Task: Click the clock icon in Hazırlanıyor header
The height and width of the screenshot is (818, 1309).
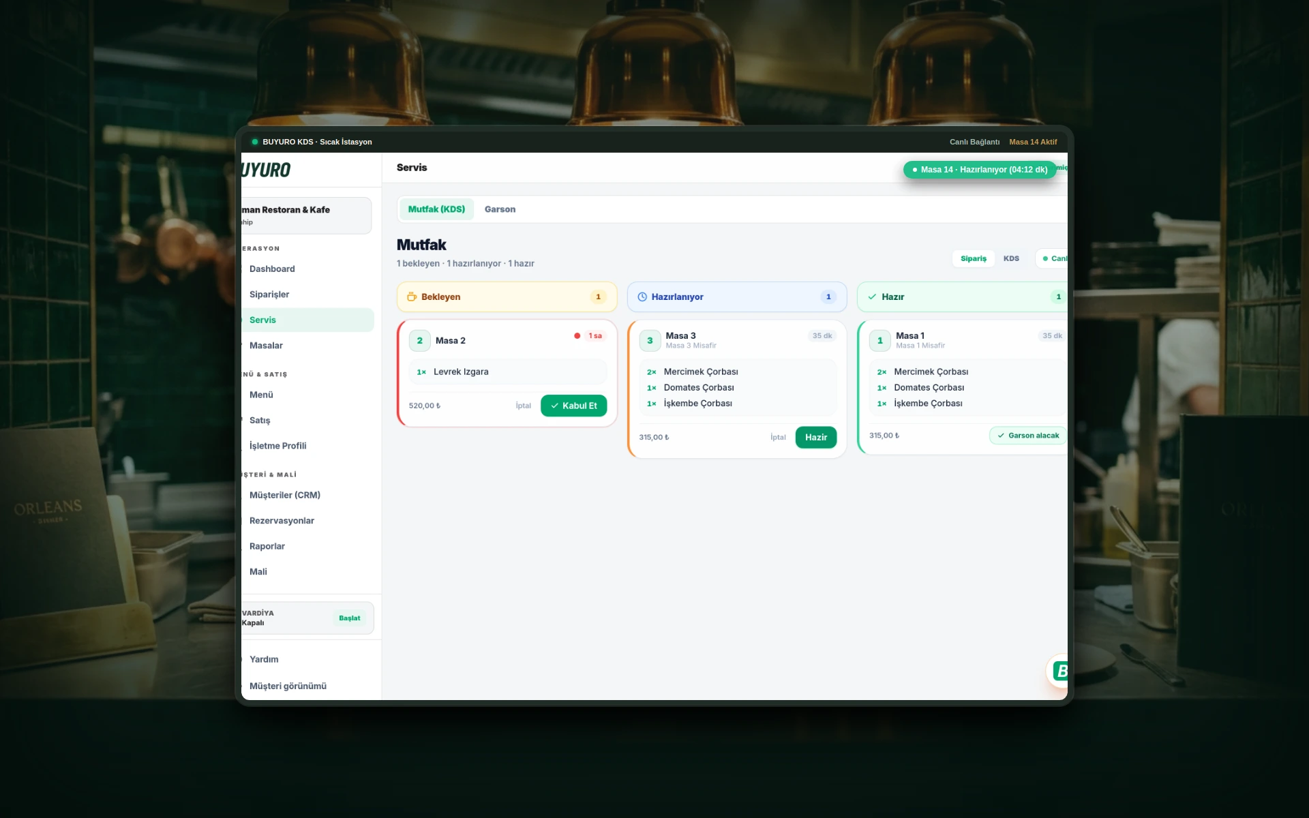Action: [x=642, y=297]
